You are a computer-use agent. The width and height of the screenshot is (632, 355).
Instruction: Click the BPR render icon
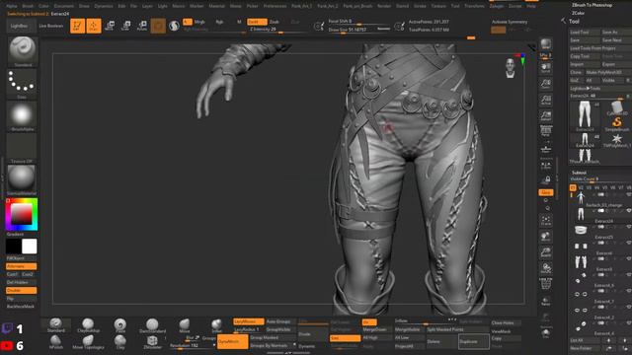point(546,43)
